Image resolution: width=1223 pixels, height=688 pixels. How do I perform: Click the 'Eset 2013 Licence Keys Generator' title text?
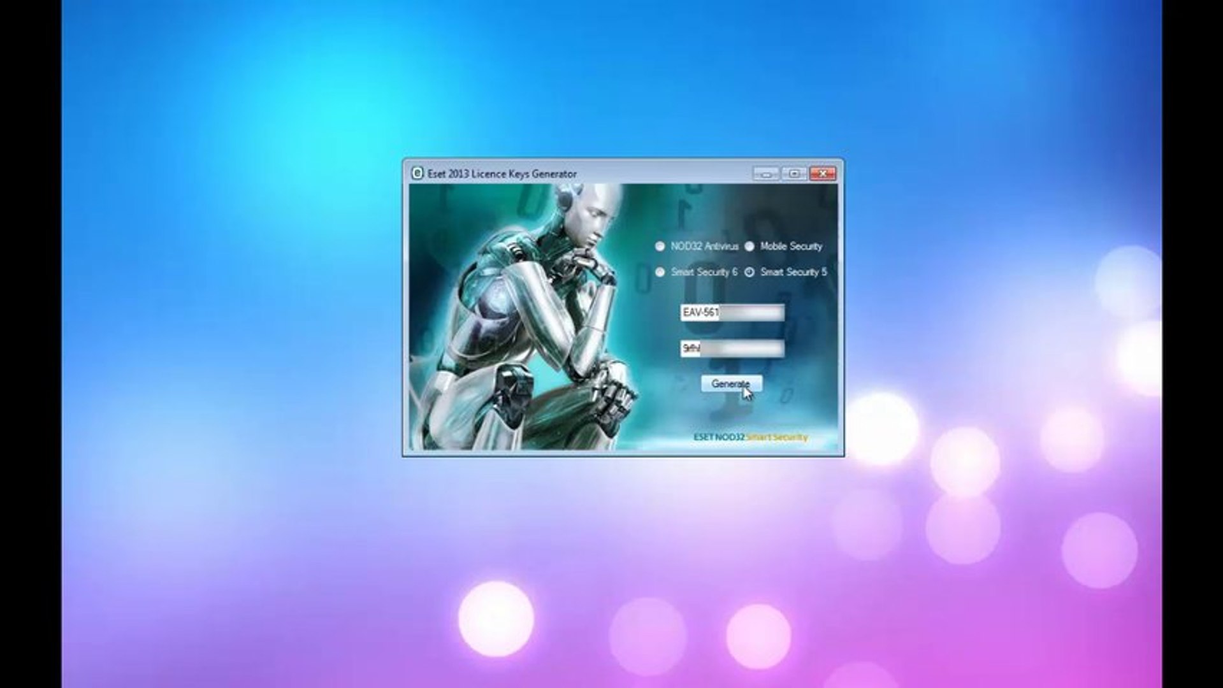click(502, 174)
